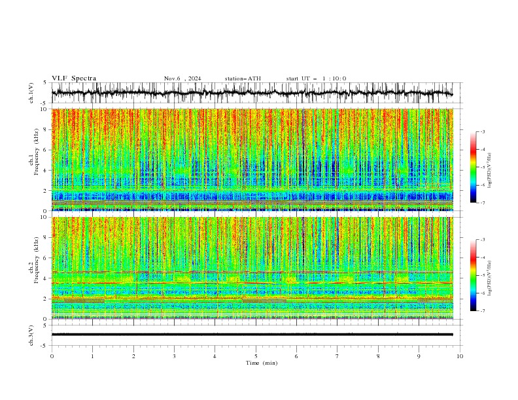518x400 pixels.
Task: Click the "-5" label on ch.2 colorbar
Action: pyautogui.click(x=482, y=275)
